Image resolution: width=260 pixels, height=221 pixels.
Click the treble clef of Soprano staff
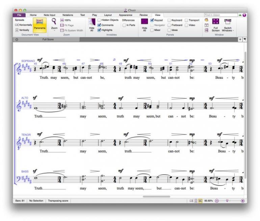pyautogui.click(x=19, y=68)
